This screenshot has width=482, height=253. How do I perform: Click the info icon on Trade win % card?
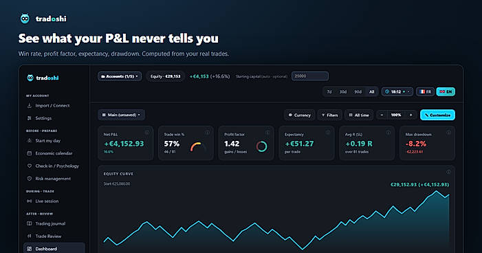208,133
